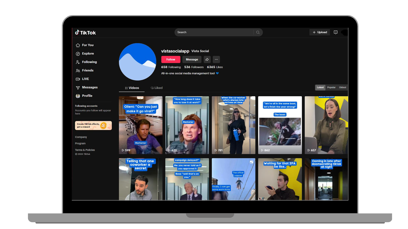Switch to the Videos tab
The height and width of the screenshot is (229, 408).
point(132,88)
